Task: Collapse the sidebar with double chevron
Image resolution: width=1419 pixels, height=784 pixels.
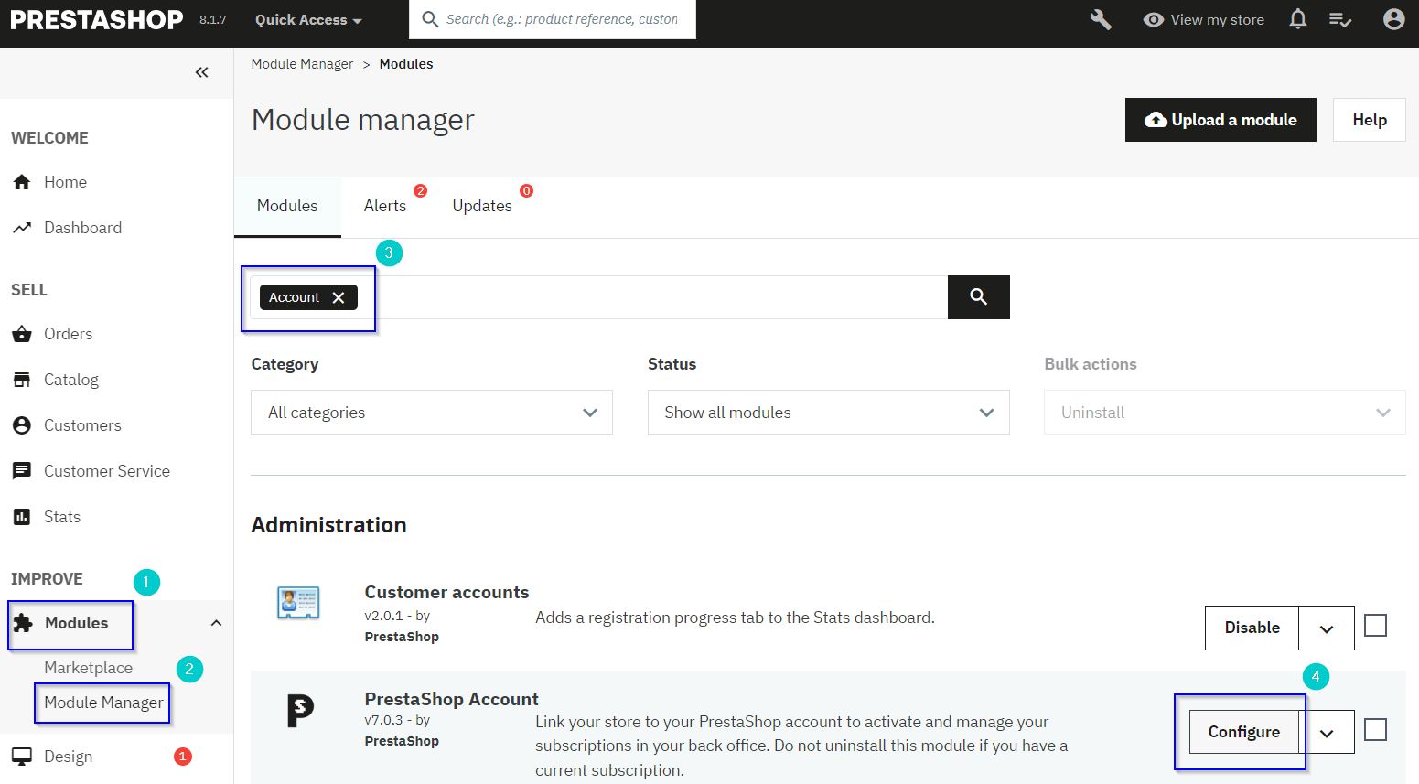Action: pyautogui.click(x=201, y=72)
